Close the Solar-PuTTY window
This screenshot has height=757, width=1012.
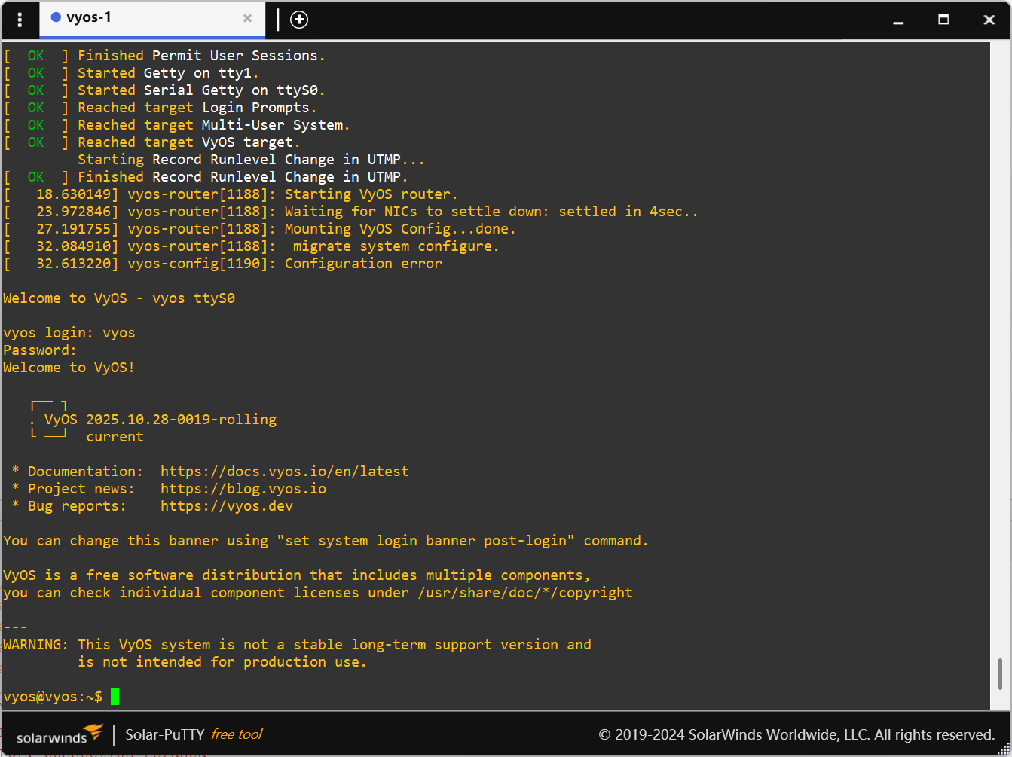[x=989, y=20]
